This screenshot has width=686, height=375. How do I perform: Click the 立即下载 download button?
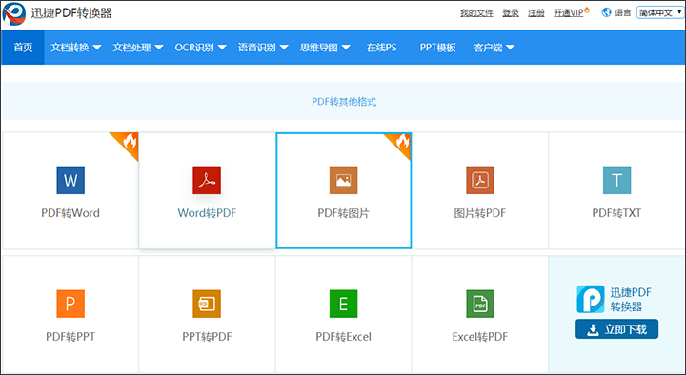point(616,329)
